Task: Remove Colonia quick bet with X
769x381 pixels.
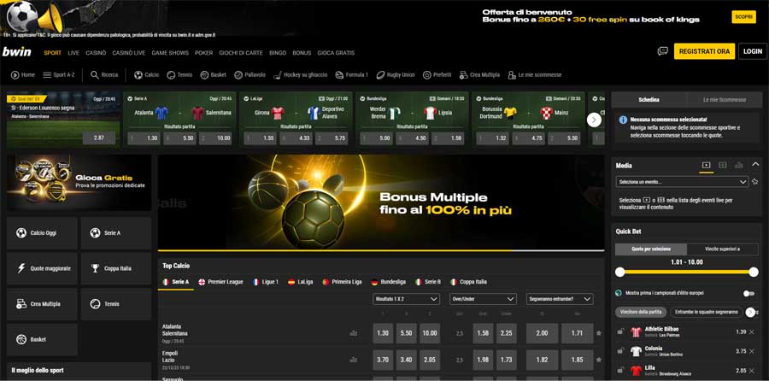Action: click(752, 351)
